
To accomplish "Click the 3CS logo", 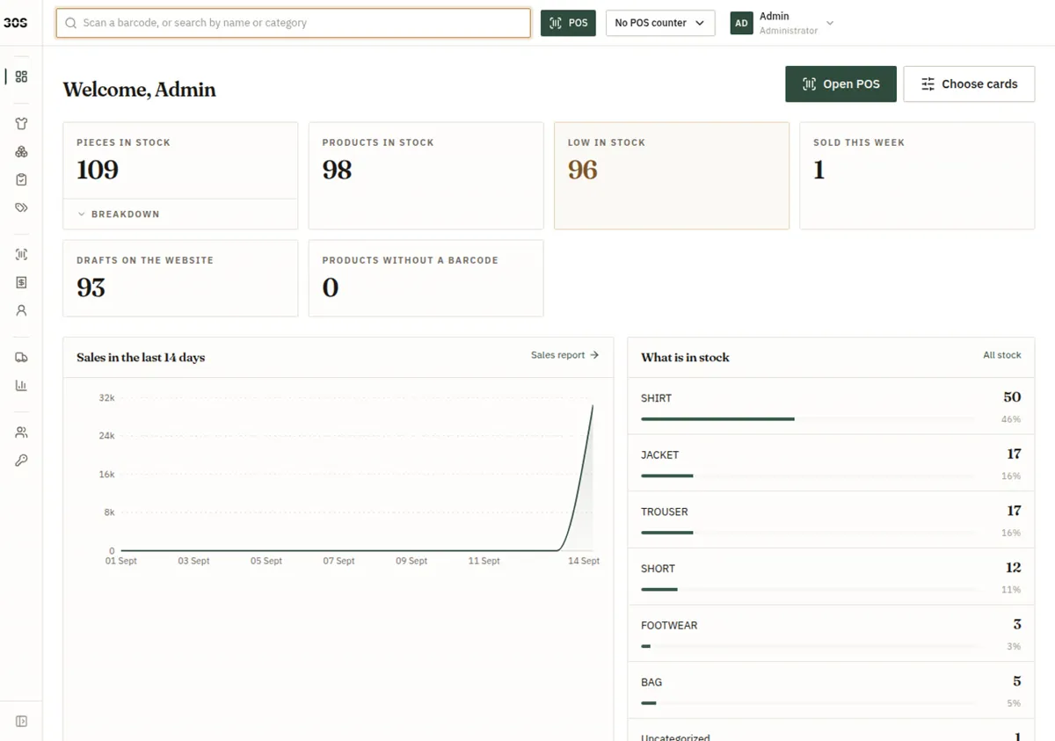I will pyautogui.click(x=15, y=23).
